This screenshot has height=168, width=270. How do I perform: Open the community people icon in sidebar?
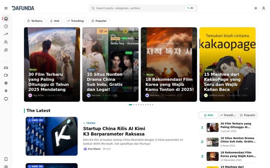[x=6, y=42]
